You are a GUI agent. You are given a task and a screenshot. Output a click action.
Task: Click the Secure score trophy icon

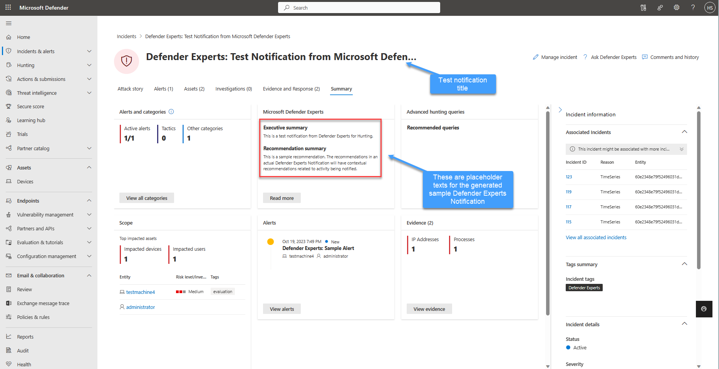8,106
